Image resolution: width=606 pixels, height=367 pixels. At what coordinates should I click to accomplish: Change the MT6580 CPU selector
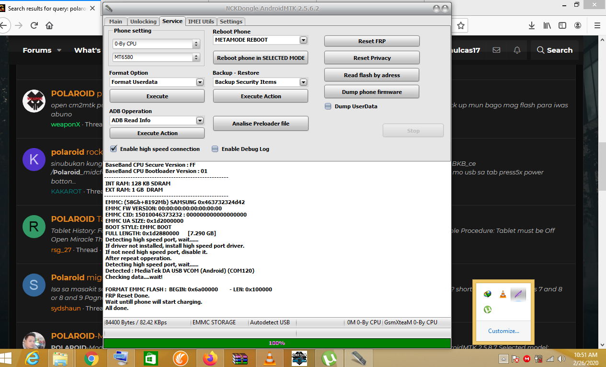tap(156, 57)
